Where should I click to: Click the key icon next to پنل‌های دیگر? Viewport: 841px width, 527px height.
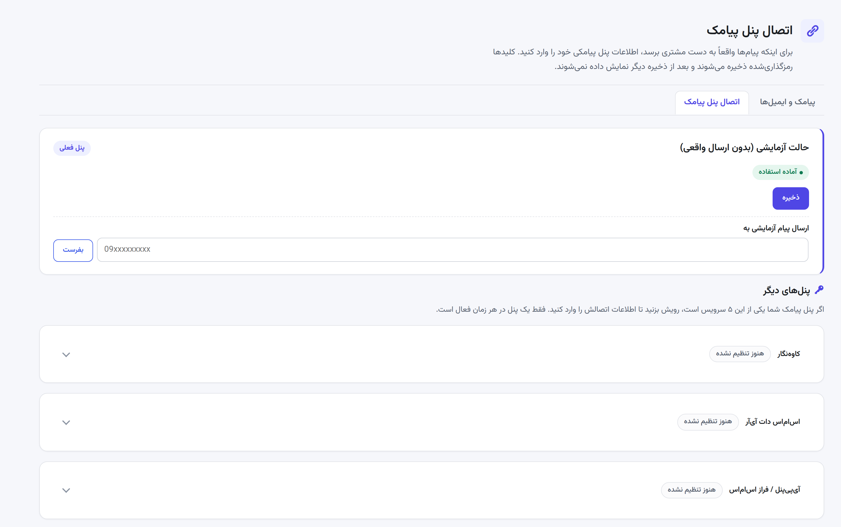pos(819,290)
